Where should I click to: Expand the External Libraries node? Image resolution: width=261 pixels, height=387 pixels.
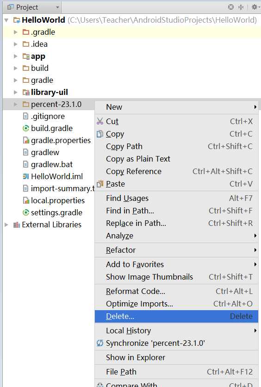(x=6, y=225)
